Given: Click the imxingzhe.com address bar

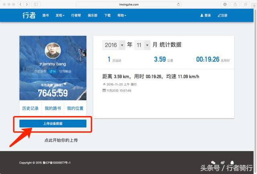Looking at the screenshot, I should tap(128, 4).
